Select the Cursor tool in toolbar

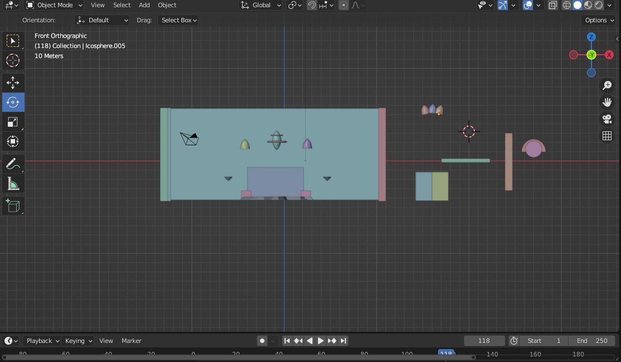(13, 60)
